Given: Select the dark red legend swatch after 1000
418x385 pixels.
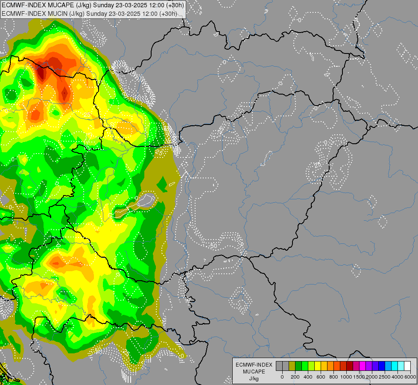Looking at the screenshot, I should [350, 366].
